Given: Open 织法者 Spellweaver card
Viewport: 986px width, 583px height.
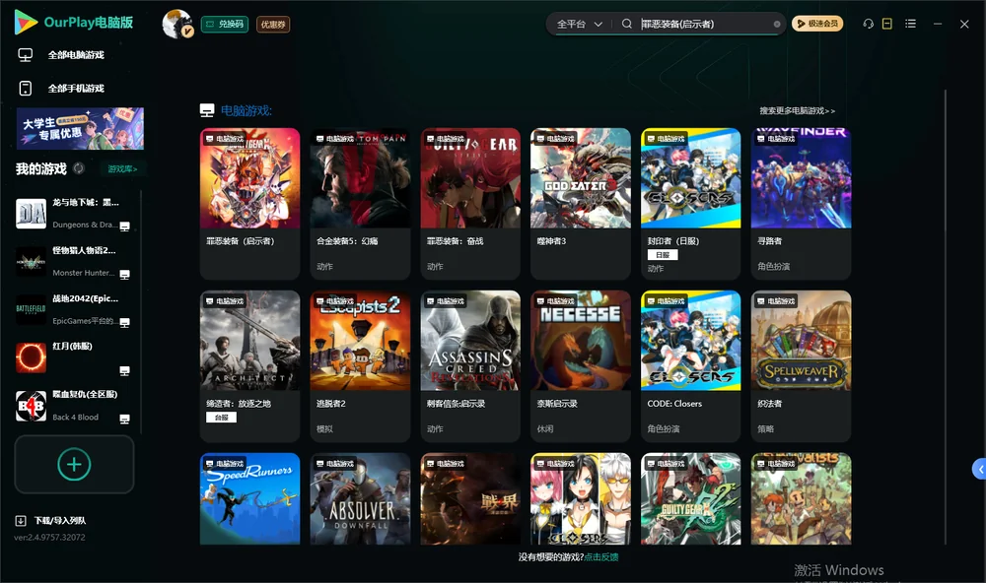Looking at the screenshot, I should (x=801, y=366).
